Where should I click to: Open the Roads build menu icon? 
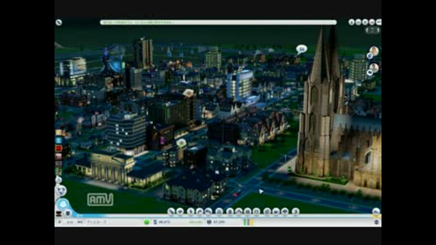tap(171, 212)
